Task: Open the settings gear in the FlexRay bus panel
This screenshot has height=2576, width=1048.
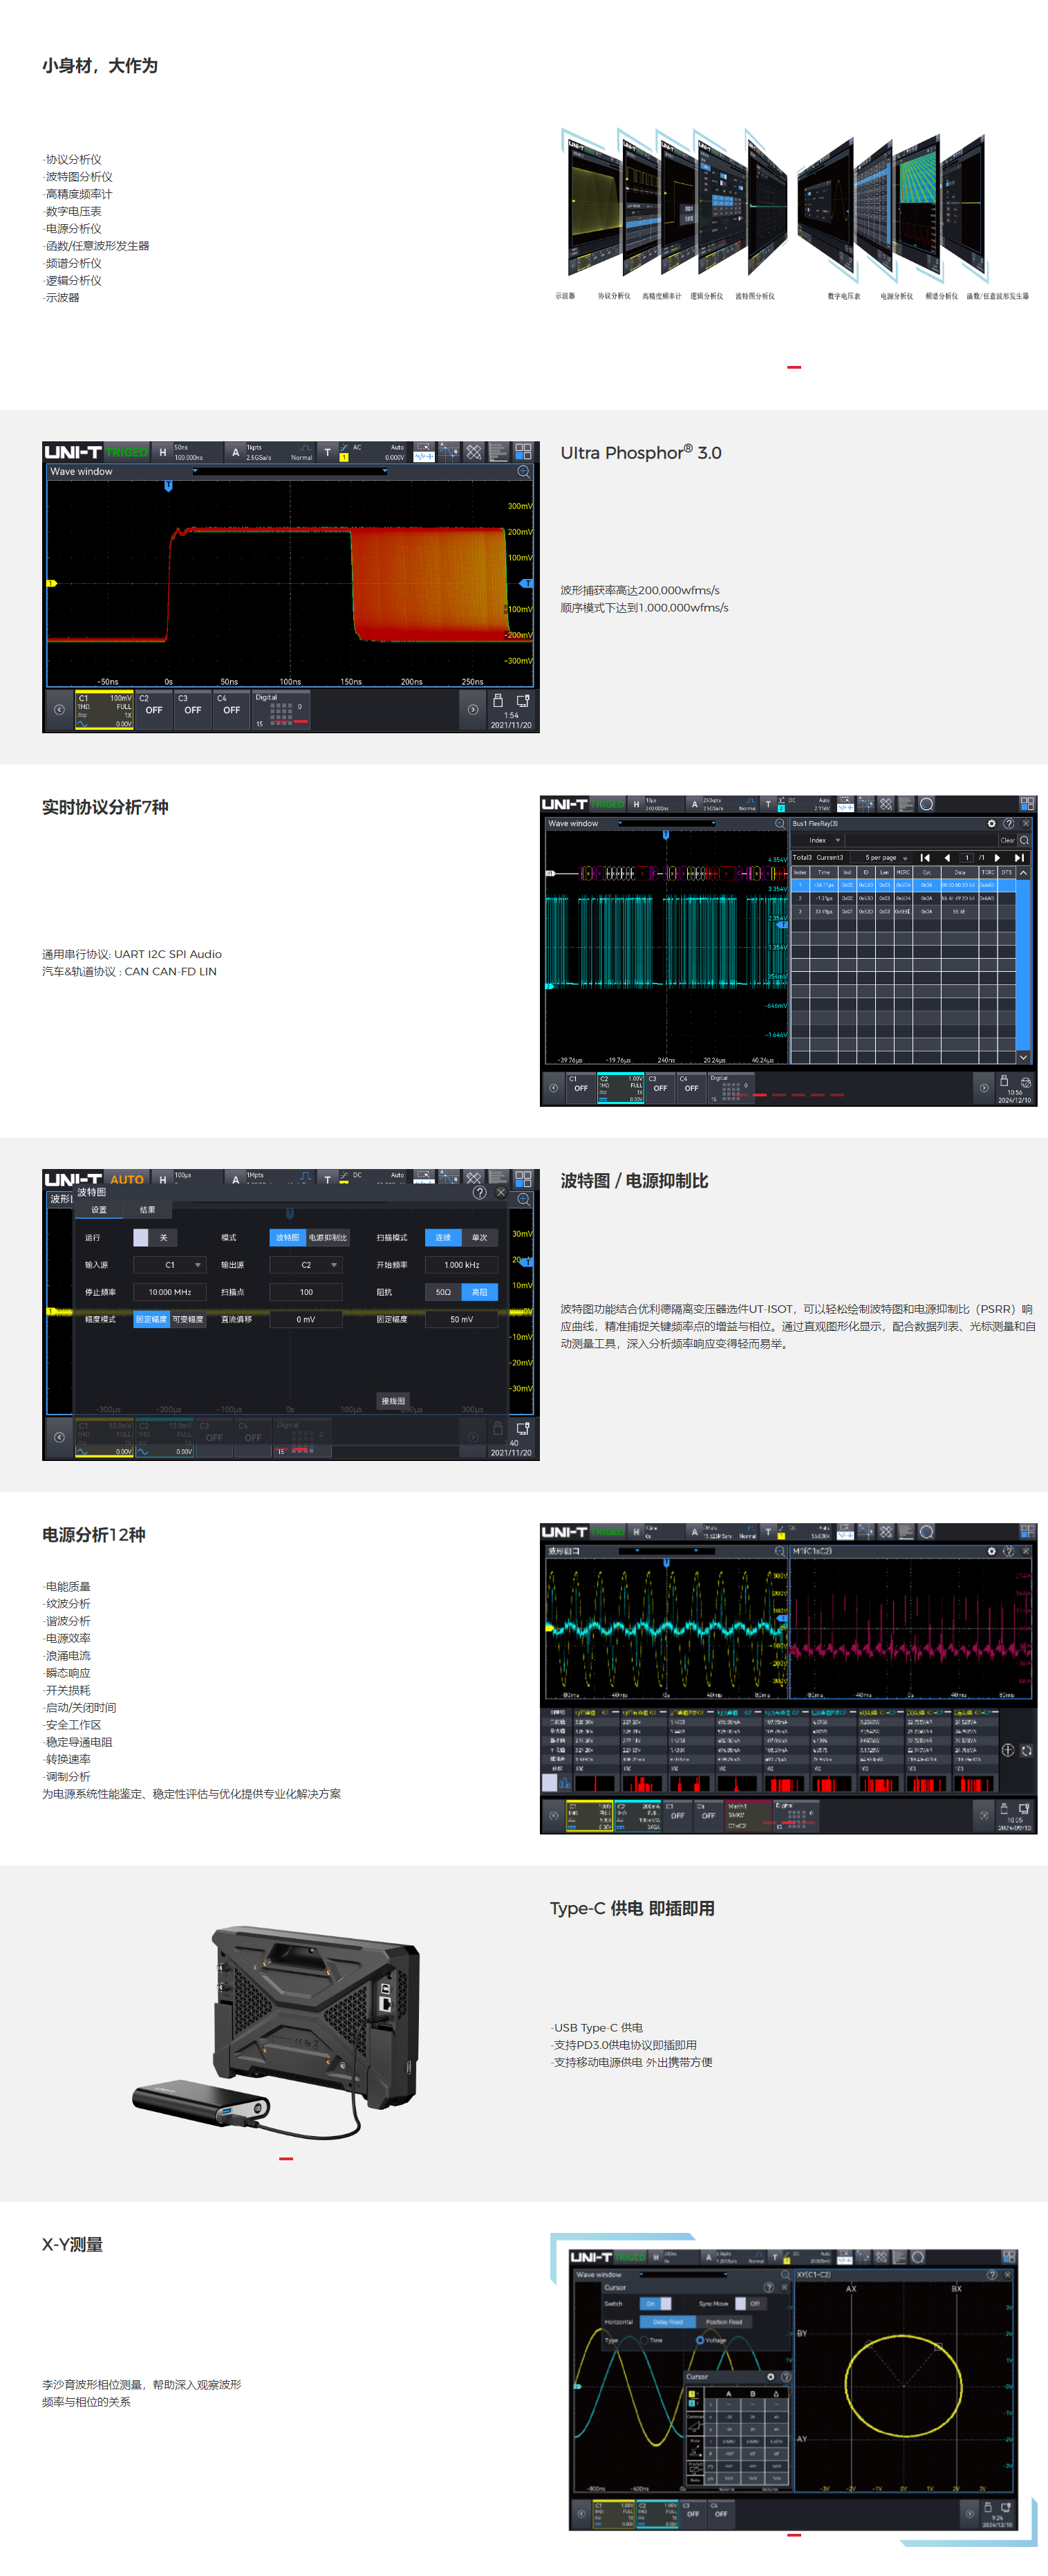Action: pos(991,824)
